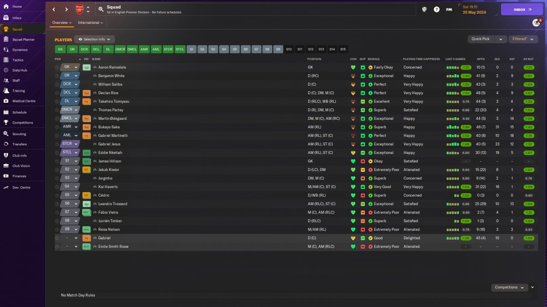This screenshot has width=547, height=307.
Task: Open the help question-mark icon
Action: click(x=436, y=9)
